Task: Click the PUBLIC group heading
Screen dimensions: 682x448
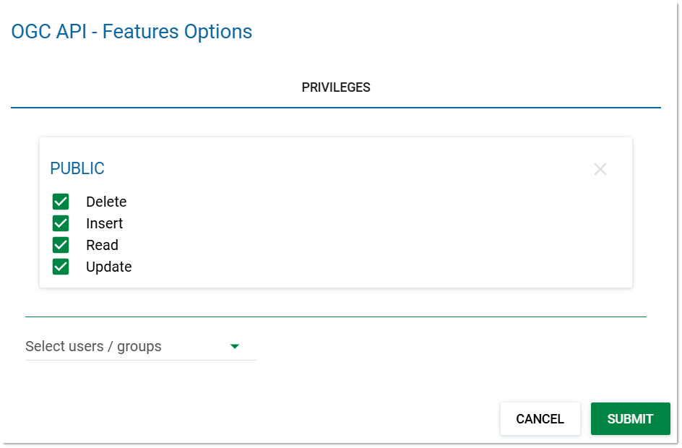Action: 77,168
